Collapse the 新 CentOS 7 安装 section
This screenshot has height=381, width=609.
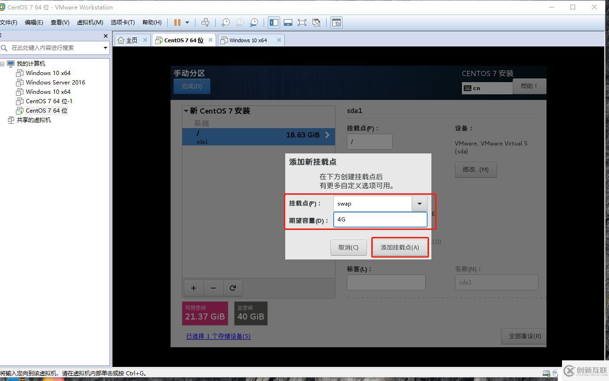point(186,111)
